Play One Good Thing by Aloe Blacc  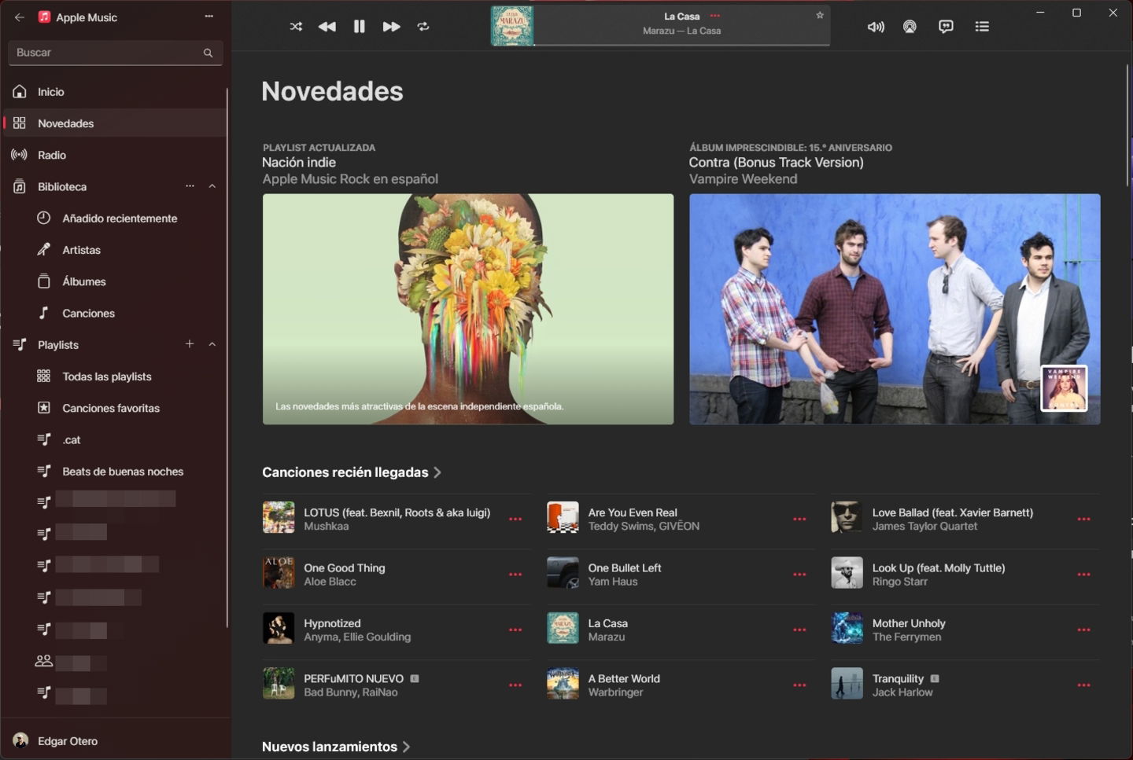(x=279, y=573)
